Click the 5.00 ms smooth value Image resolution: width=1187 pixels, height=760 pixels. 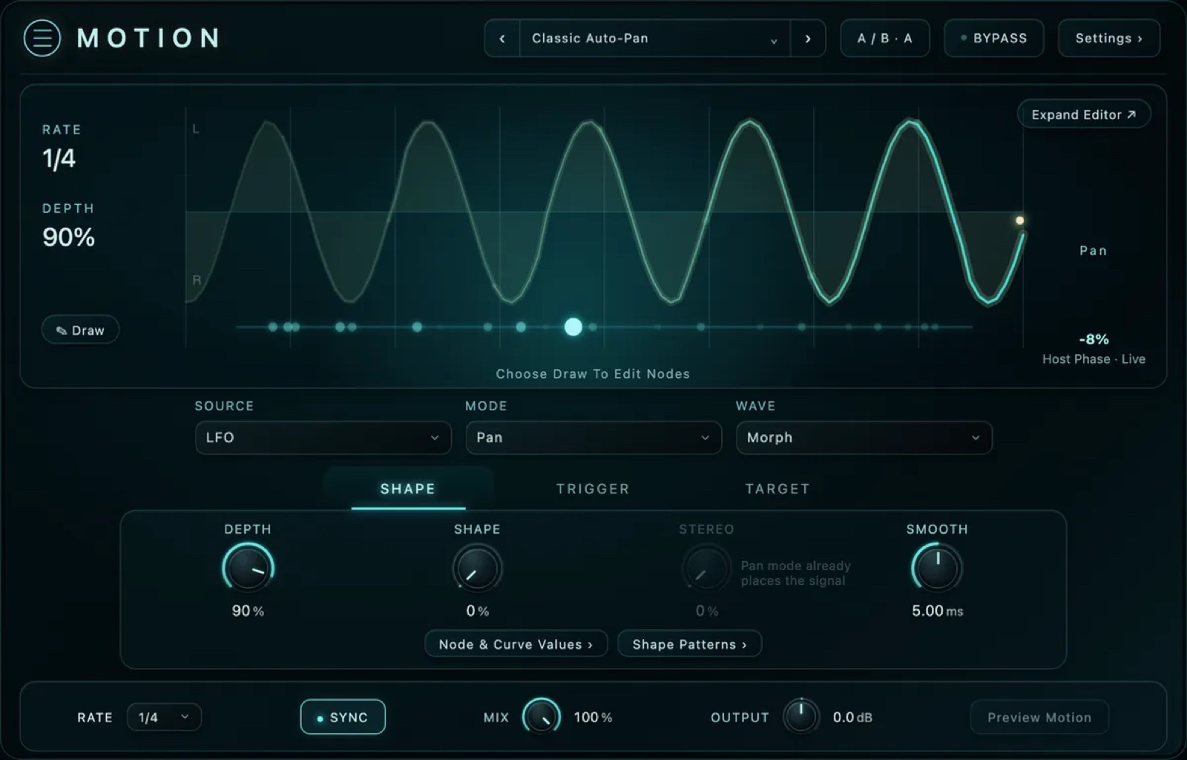click(938, 611)
